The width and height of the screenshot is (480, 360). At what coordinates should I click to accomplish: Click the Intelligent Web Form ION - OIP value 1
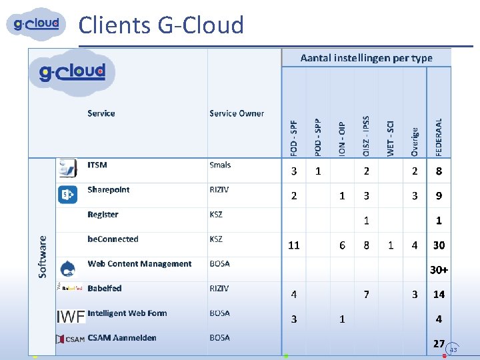click(342, 319)
